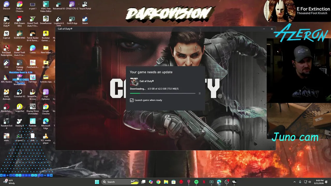Open the Drako - Chrome shortcut
331x186 pixels.
19,7
